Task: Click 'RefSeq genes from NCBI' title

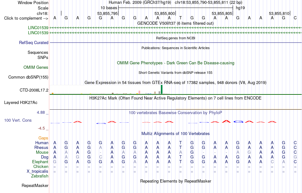Action: [x=176, y=38]
